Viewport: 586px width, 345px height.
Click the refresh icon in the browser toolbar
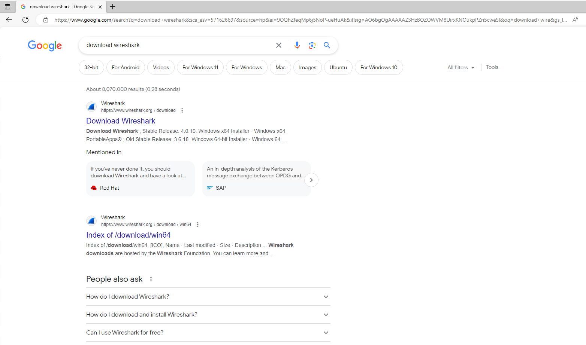pos(25,19)
